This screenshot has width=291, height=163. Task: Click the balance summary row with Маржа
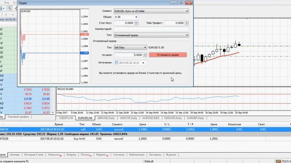(145, 134)
